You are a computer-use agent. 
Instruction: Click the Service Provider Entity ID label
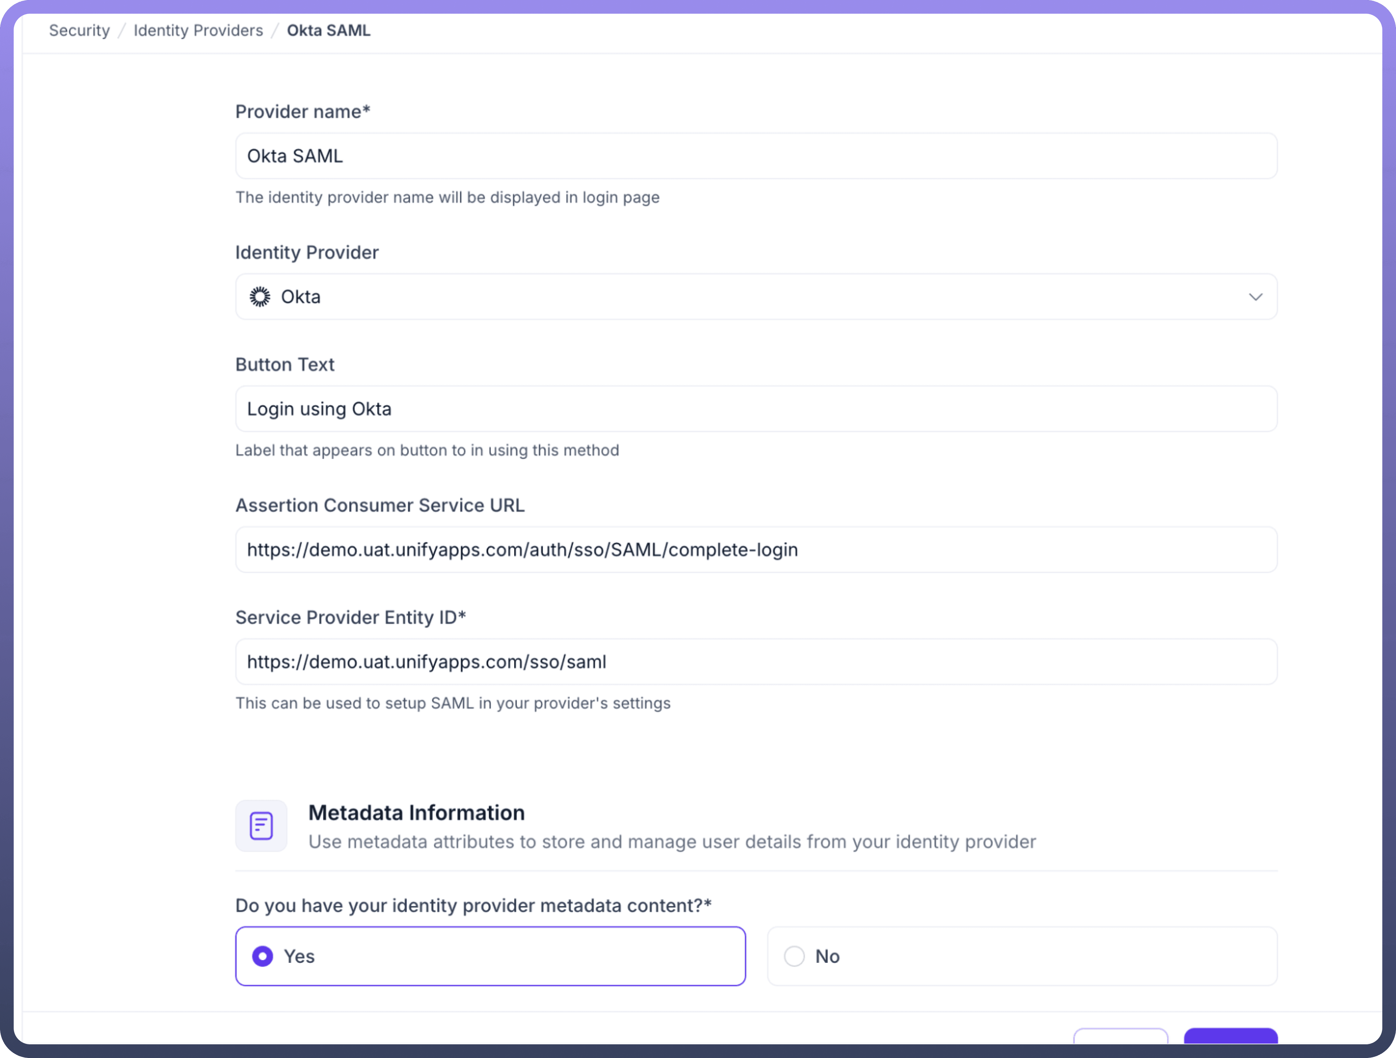coord(350,617)
